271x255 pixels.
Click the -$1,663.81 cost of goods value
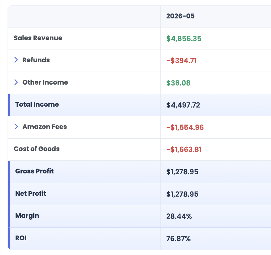(x=184, y=150)
